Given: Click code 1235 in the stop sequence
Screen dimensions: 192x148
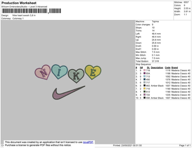Looking at the screenshot, I should (168, 95).
